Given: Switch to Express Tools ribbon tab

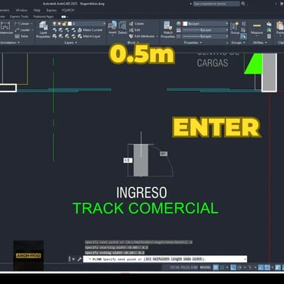Looking at the screenshot, I should click(x=19, y=17).
